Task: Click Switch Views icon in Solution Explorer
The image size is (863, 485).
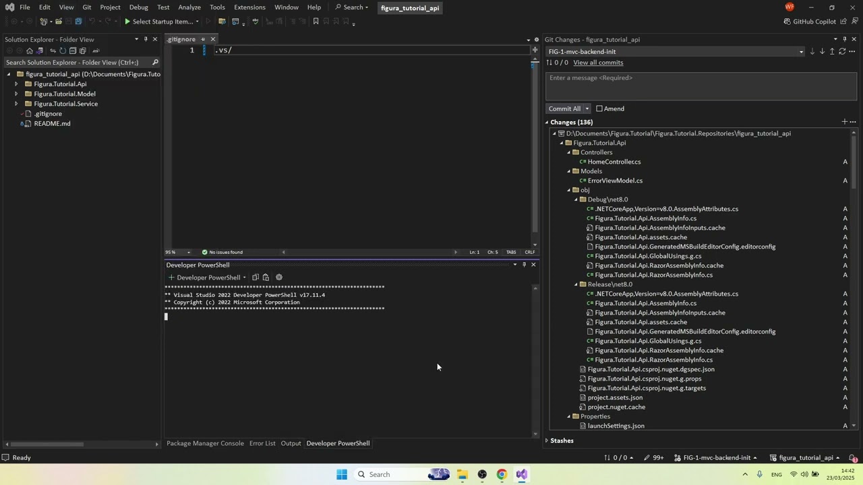Action: point(40,51)
